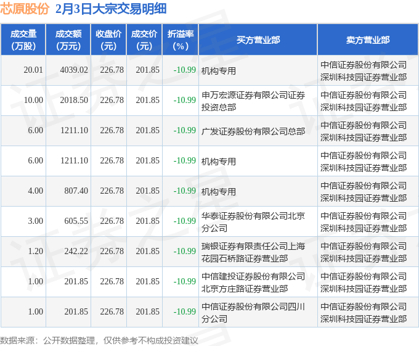Image resolution: width=419 pixels, height=346 pixels.
Task: Click the 2月3日大宗交易明细 title text
Action: [111, 9]
